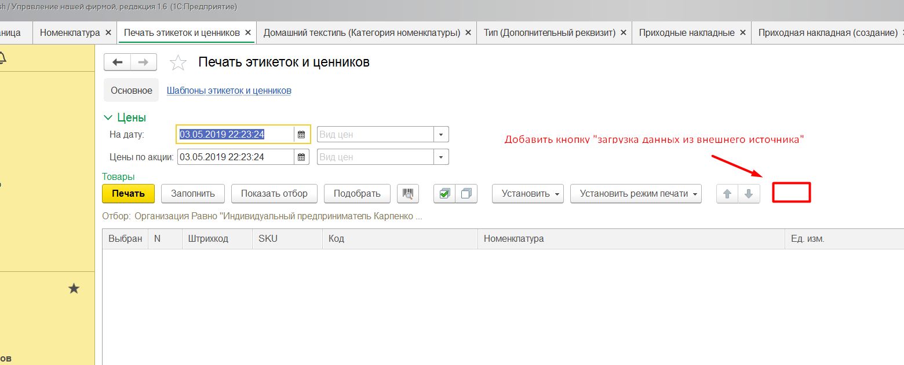Open 'Вид цен' dropdown for 'Цены по акции'
This screenshot has width=904, height=365.
(x=441, y=157)
